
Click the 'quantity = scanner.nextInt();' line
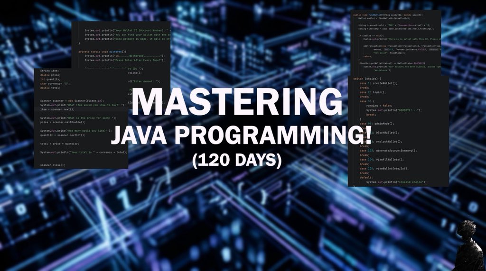(62, 135)
